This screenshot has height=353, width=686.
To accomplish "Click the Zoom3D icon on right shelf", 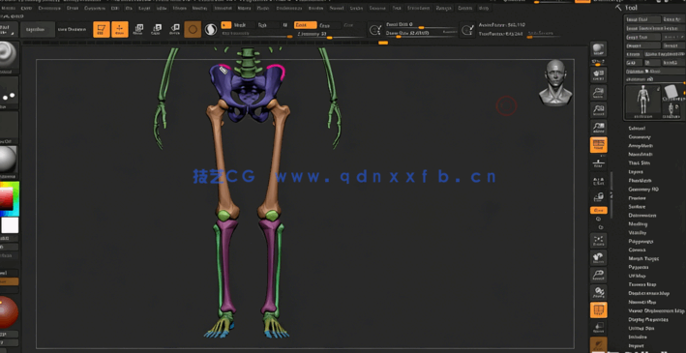I will pos(598,275).
